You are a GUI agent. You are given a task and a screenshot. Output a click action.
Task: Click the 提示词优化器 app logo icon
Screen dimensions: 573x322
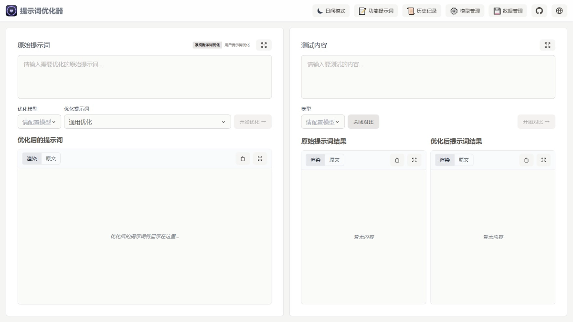pos(11,10)
